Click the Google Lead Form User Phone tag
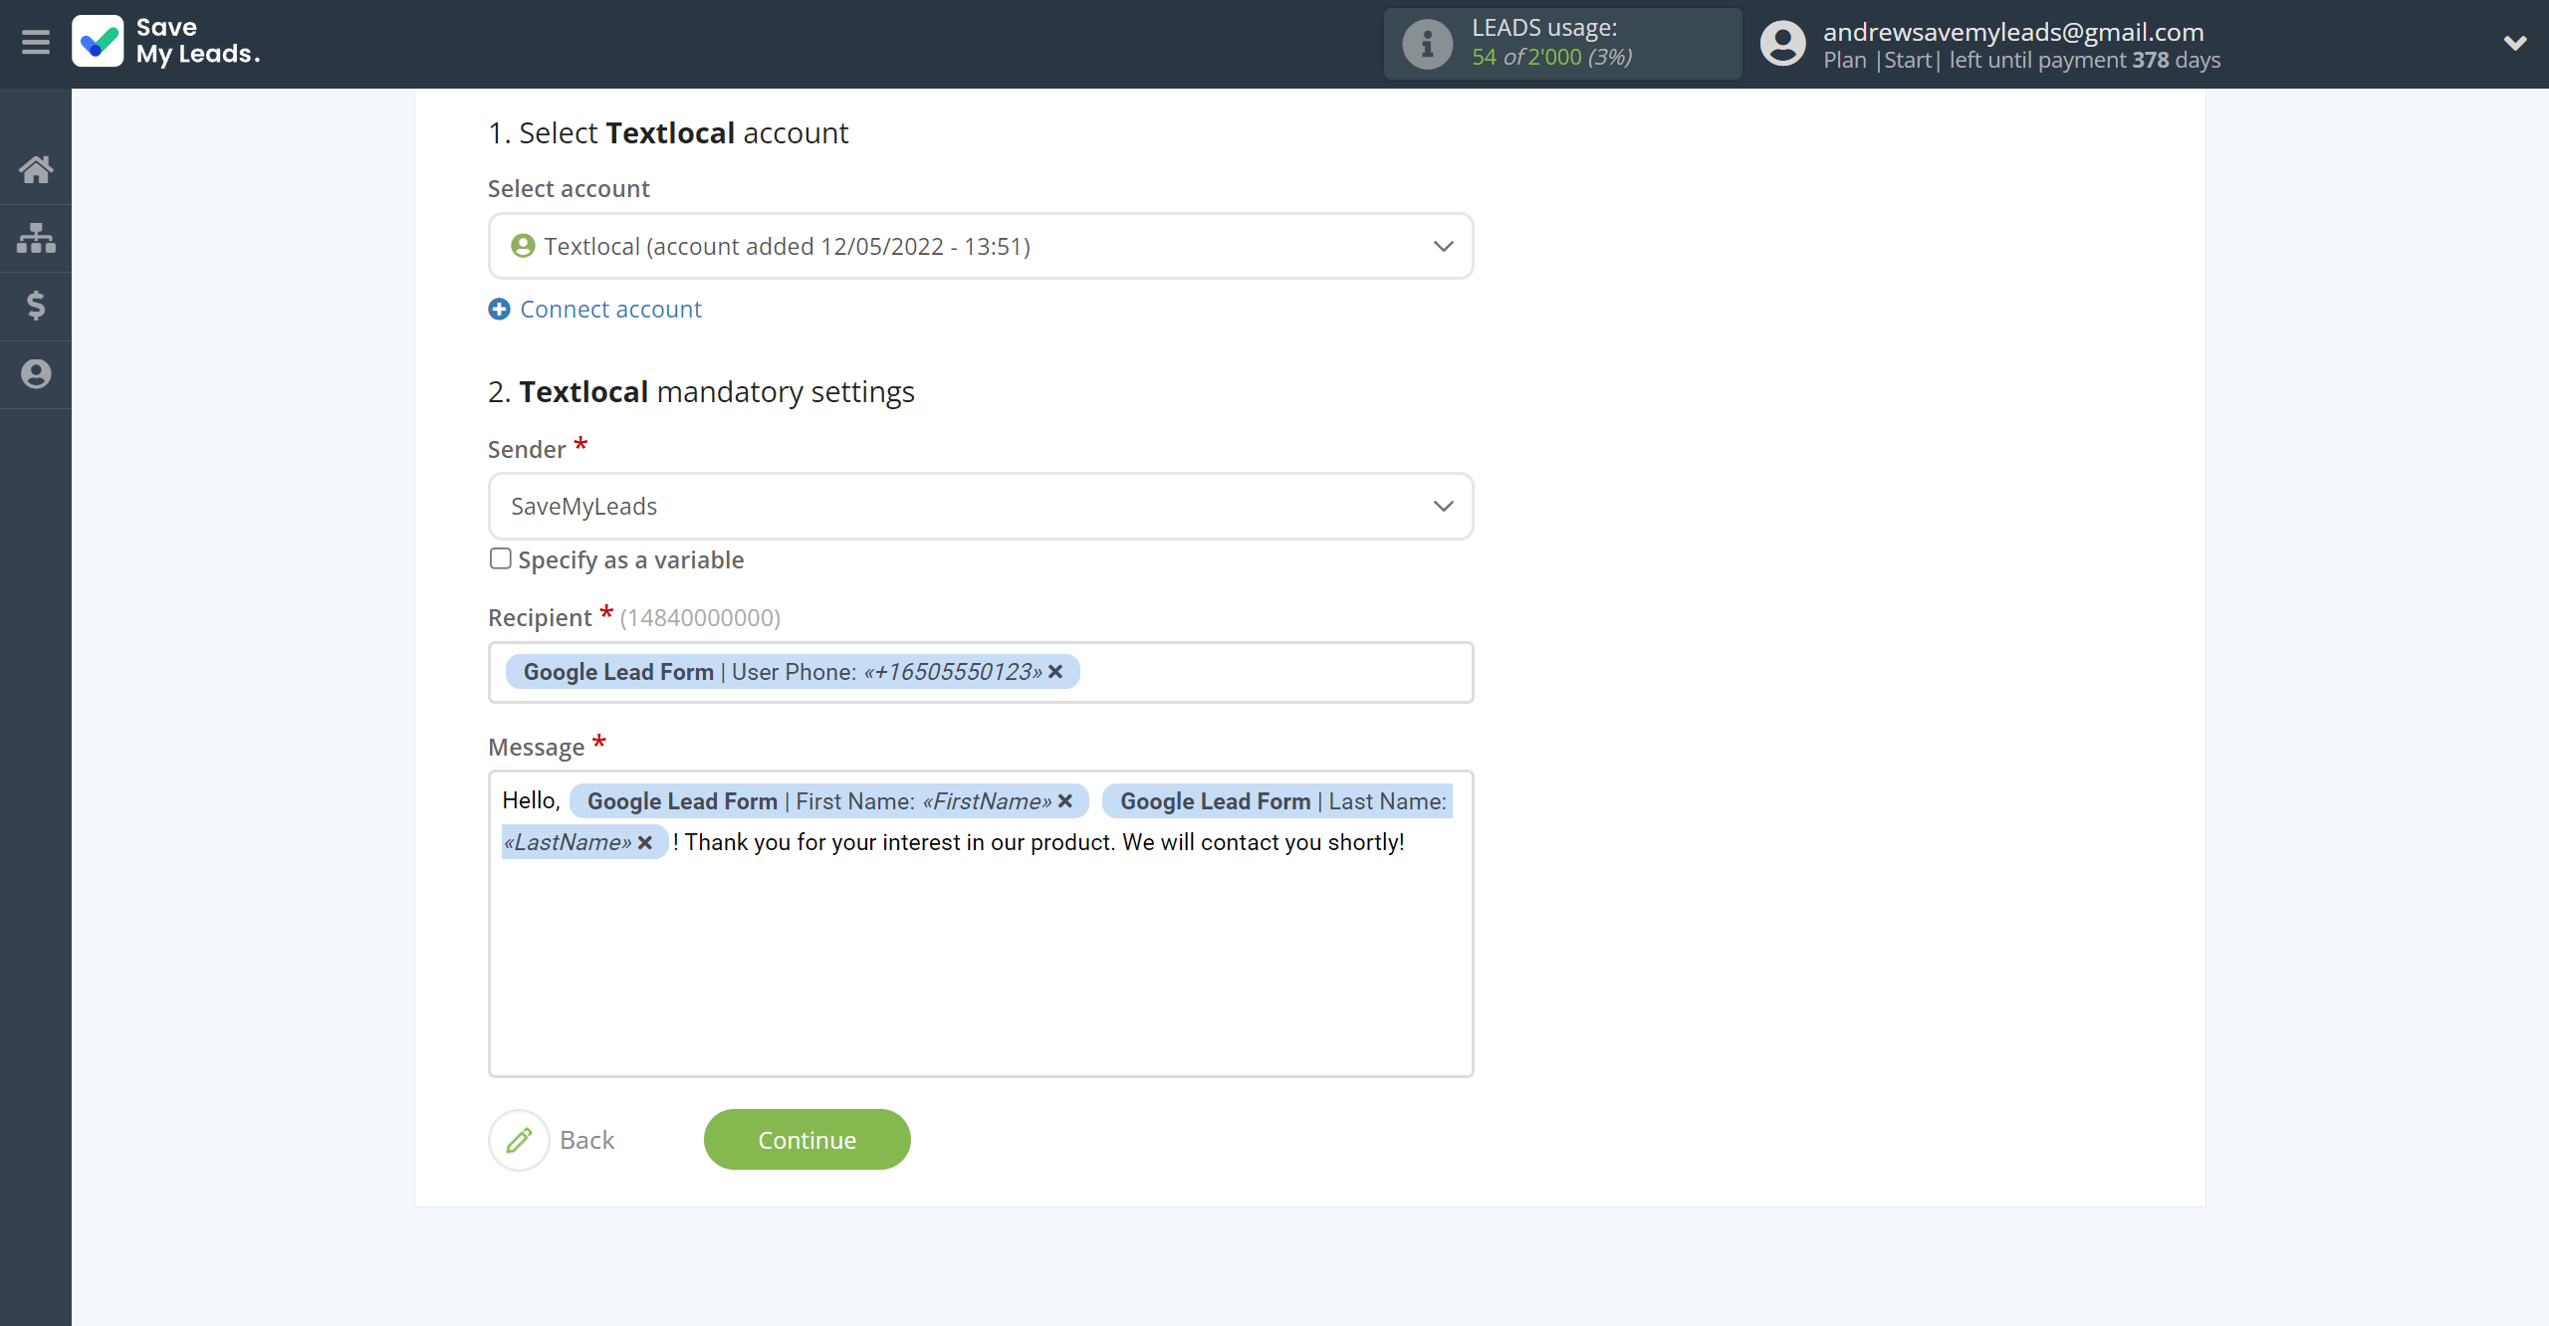The height and width of the screenshot is (1326, 2549). 793,672
